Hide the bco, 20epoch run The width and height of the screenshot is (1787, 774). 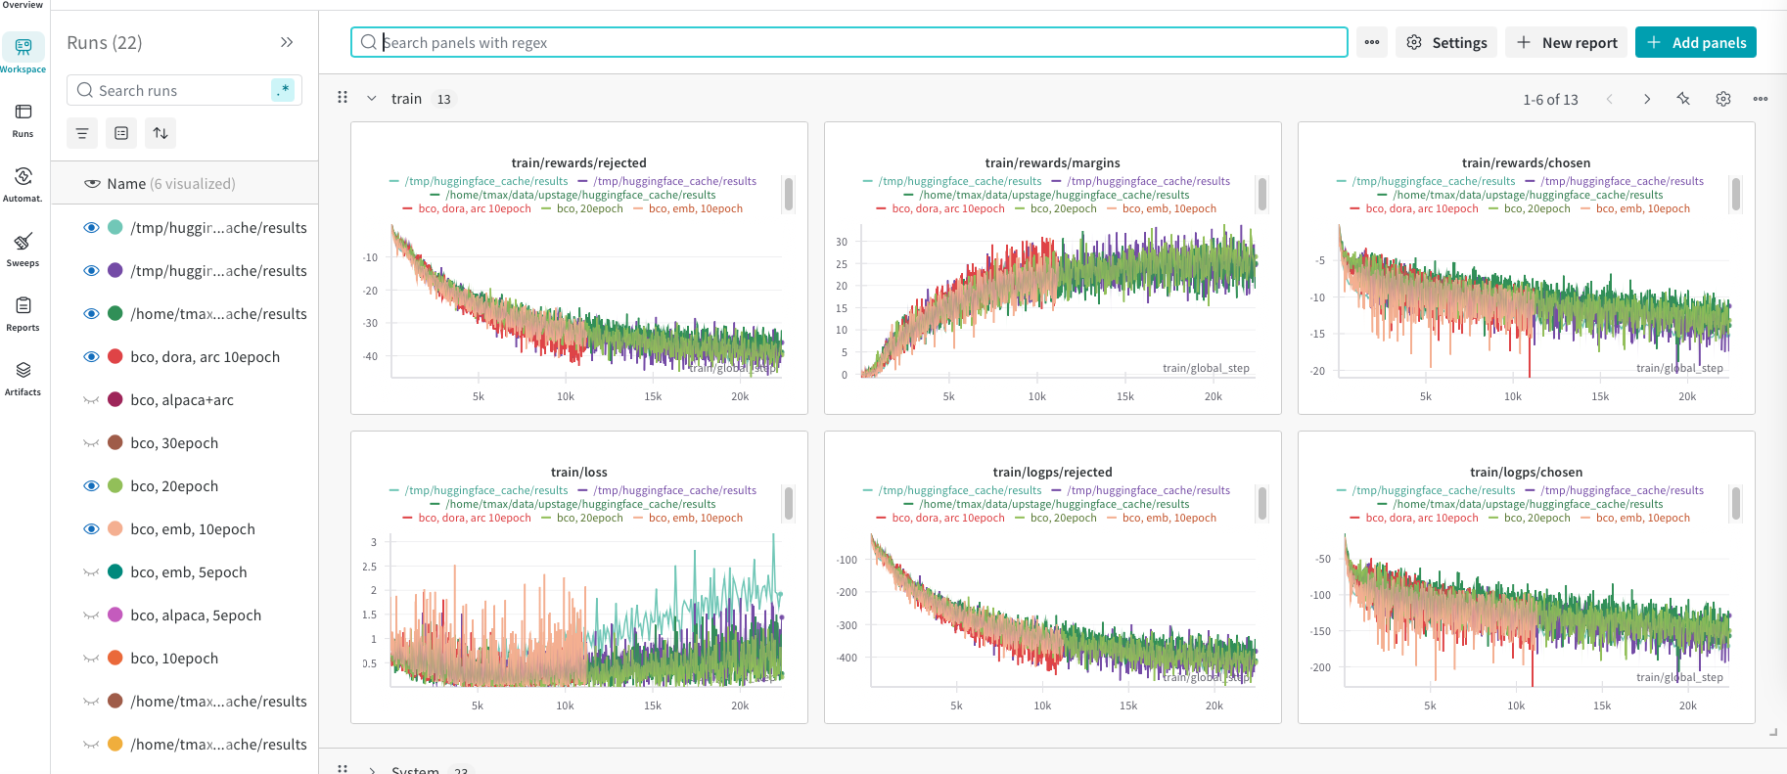click(92, 486)
